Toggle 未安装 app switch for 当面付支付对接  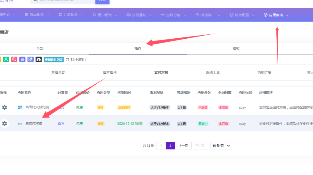203,107
